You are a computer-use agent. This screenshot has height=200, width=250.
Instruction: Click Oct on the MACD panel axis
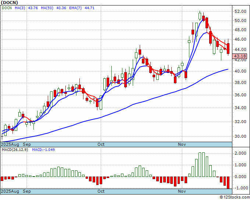(x=101, y=191)
